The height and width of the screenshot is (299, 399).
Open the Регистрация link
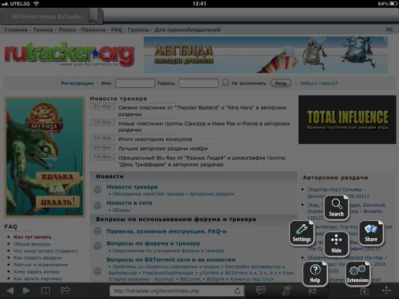(77, 84)
